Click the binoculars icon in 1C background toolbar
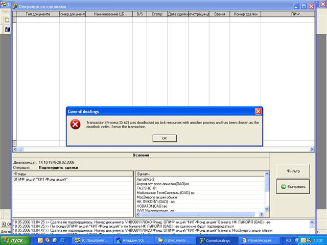This screenshot has height=245, width=327. tap(8, 30)
